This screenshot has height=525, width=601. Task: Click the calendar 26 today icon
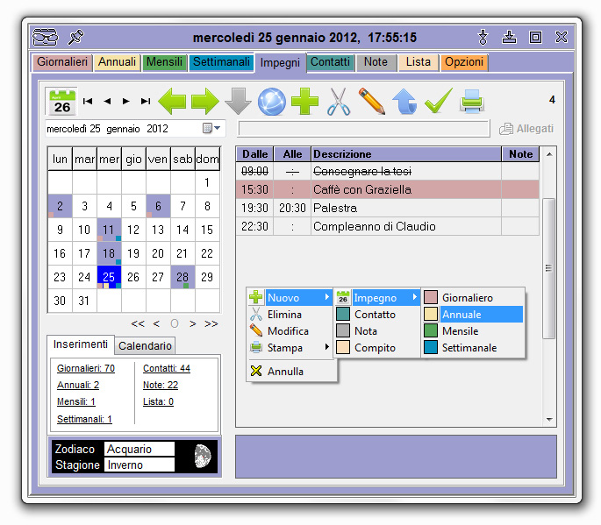coord(61,102)
